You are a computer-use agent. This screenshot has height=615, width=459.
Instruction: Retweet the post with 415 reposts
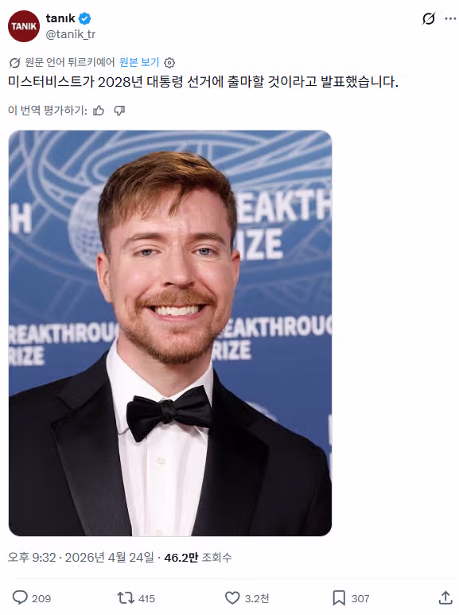126,597
